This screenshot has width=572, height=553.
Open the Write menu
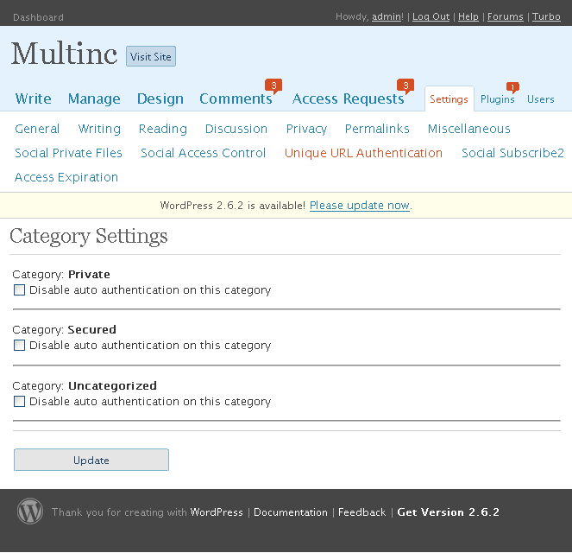point(33,99)
